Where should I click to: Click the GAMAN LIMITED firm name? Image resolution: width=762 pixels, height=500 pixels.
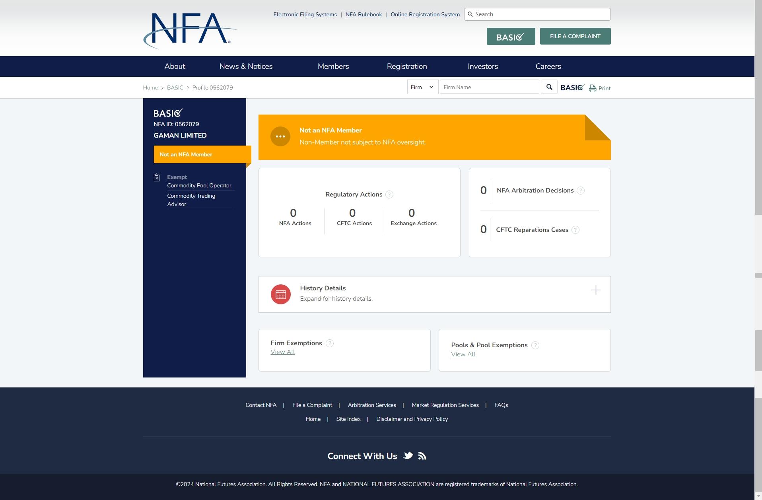180,136
